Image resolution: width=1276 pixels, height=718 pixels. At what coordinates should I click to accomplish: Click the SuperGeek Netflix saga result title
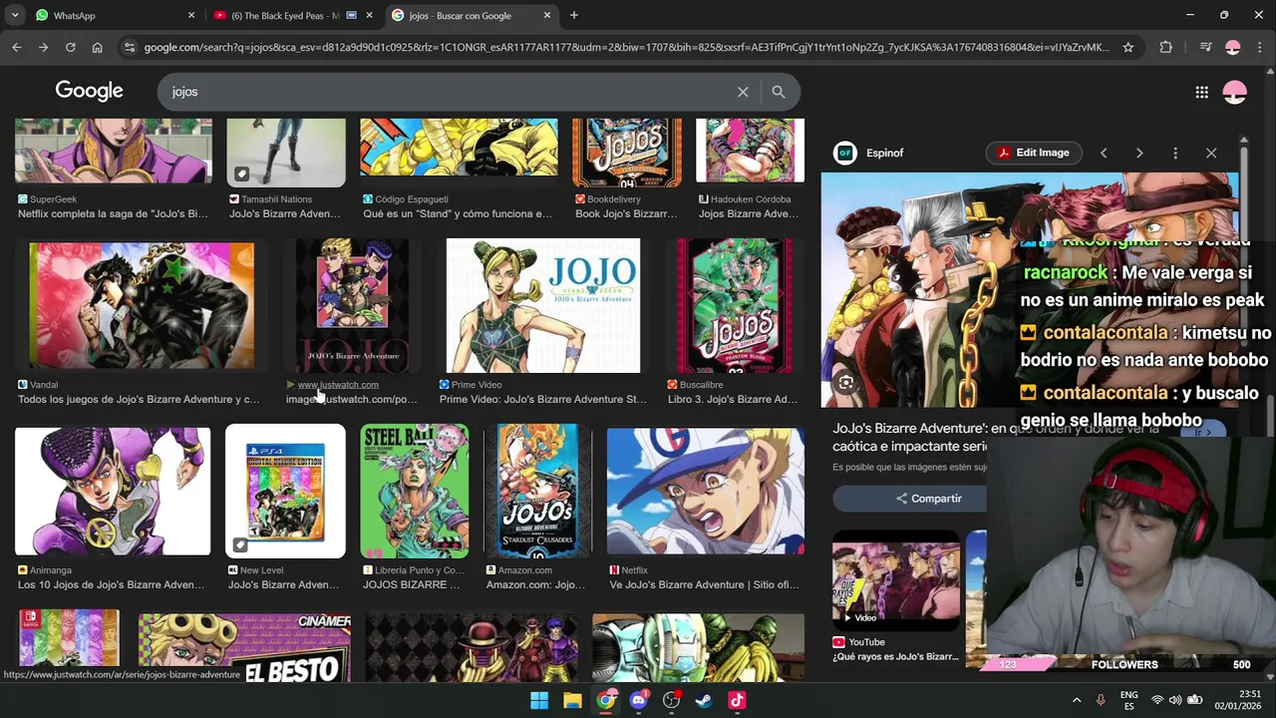113,213
